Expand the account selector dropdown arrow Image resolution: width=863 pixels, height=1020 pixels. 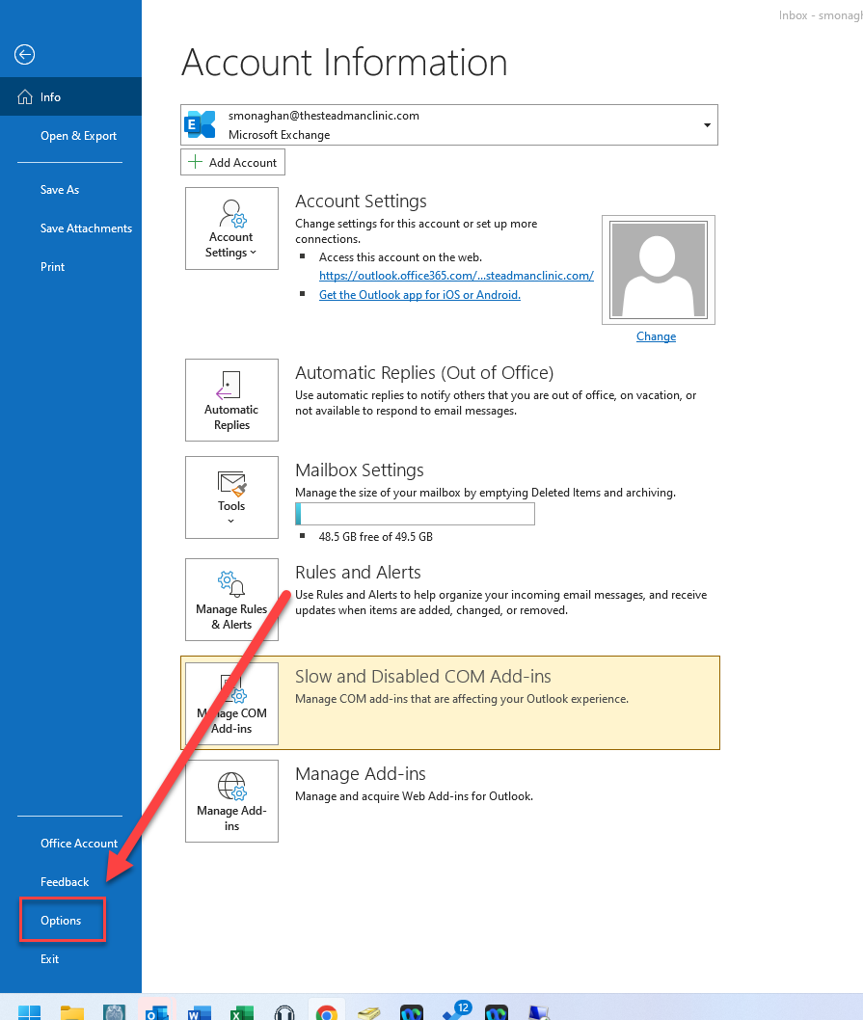pos(707,125)
